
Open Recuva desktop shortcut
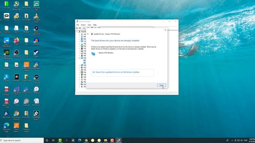[16, 17]
